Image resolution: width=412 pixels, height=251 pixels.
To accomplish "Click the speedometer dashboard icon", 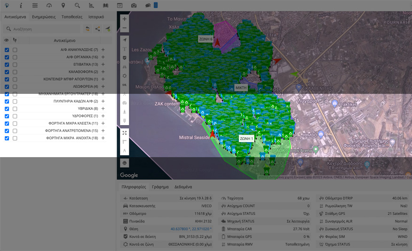I will (x=49, y=6).
